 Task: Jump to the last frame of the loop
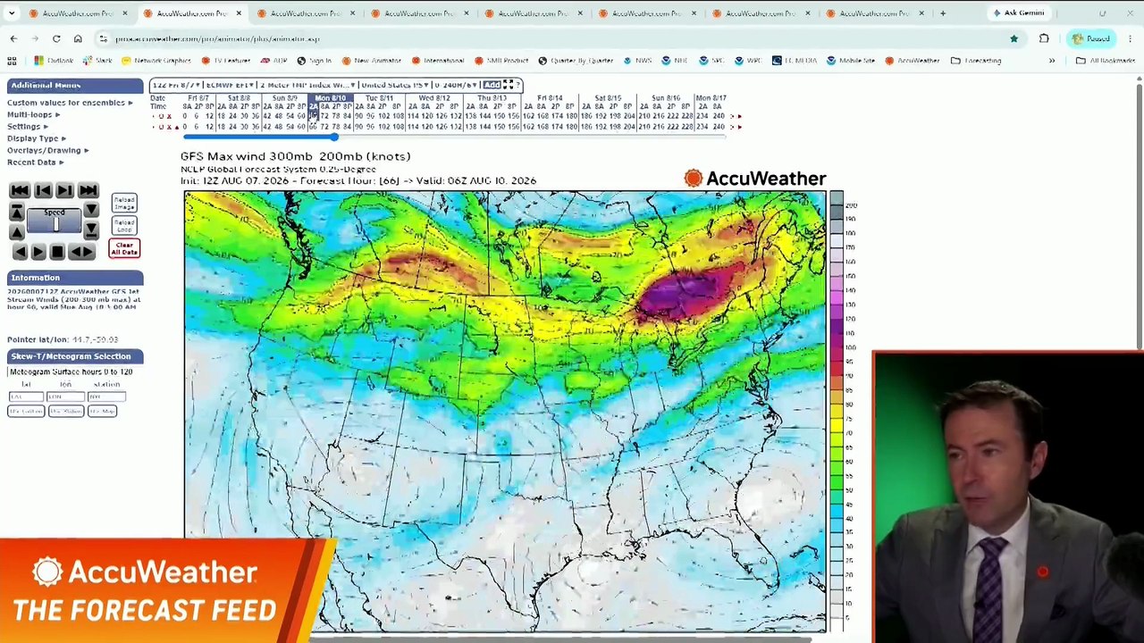click(x=88, y=190)
